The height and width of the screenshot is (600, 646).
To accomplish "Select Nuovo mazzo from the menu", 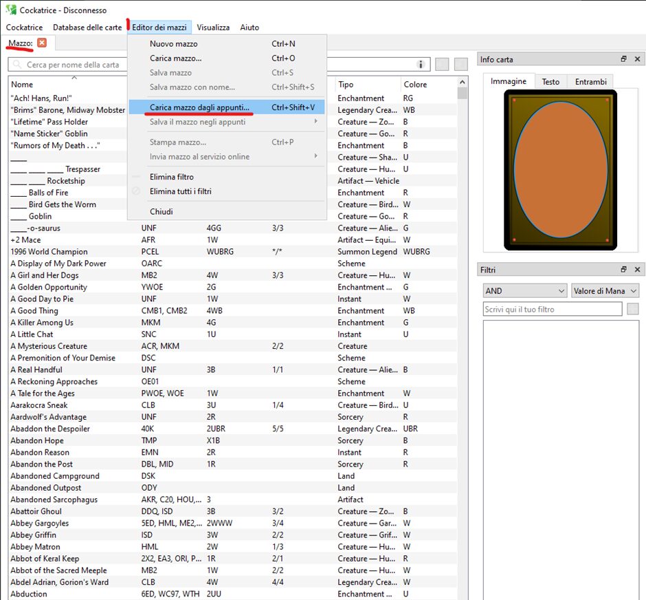I will (173, 44).
